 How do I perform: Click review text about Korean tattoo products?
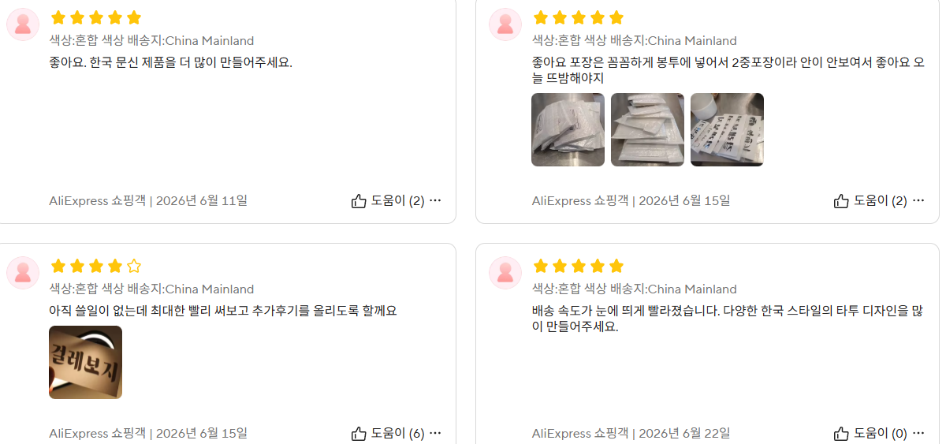[x=170, y=62]
